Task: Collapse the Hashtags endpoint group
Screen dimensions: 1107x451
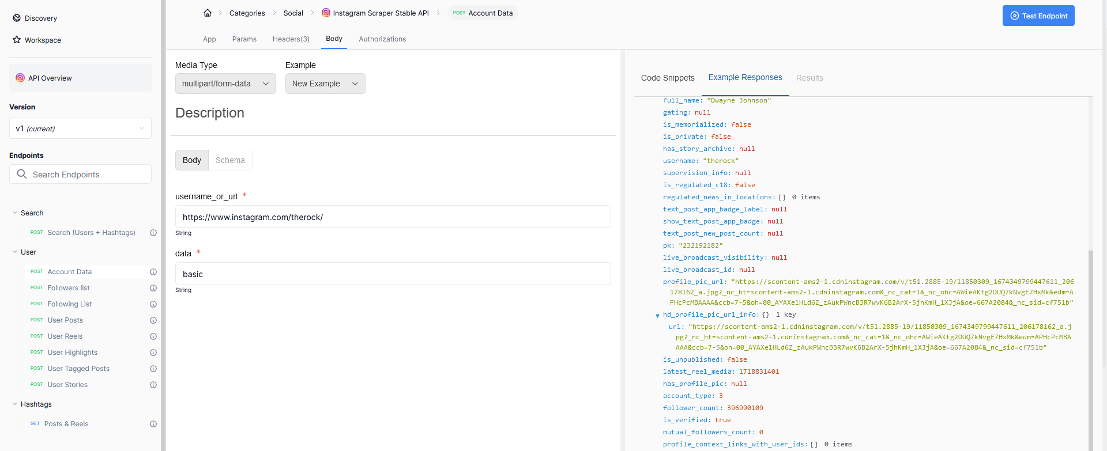Action: point(15,404)
